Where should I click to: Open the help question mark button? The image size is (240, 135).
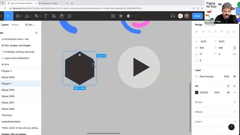pos(231,127)
